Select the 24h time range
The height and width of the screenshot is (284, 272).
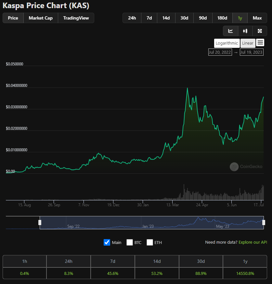(132, 18)
